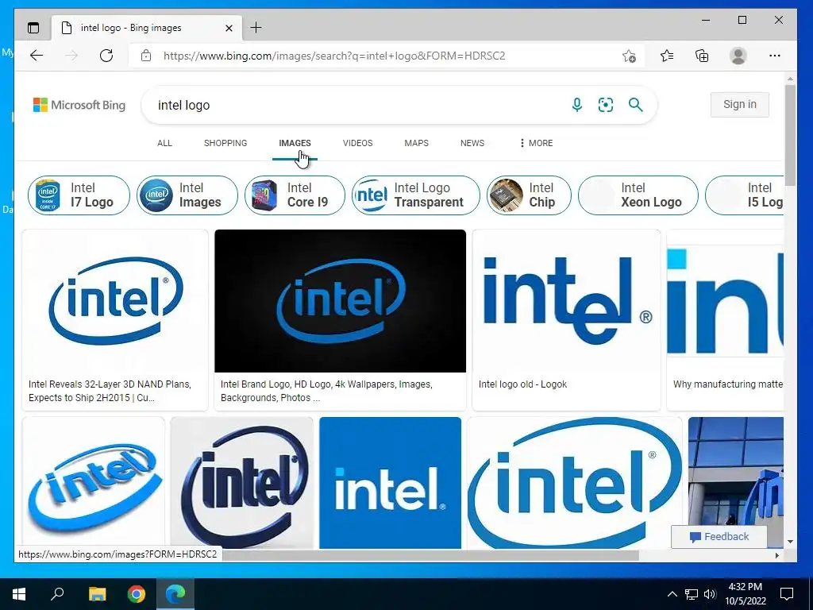This screenshot has height=610, width=813.
Task: Click 'Intel logo old - Logok' caption
Action: pos(522,384)
